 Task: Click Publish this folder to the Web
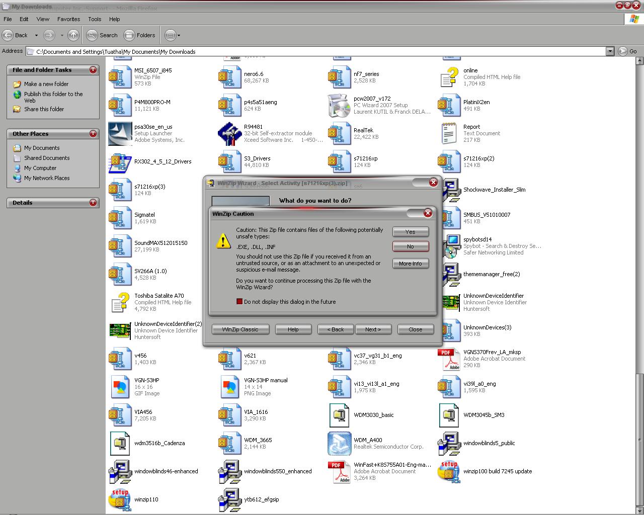click(53, 97)
